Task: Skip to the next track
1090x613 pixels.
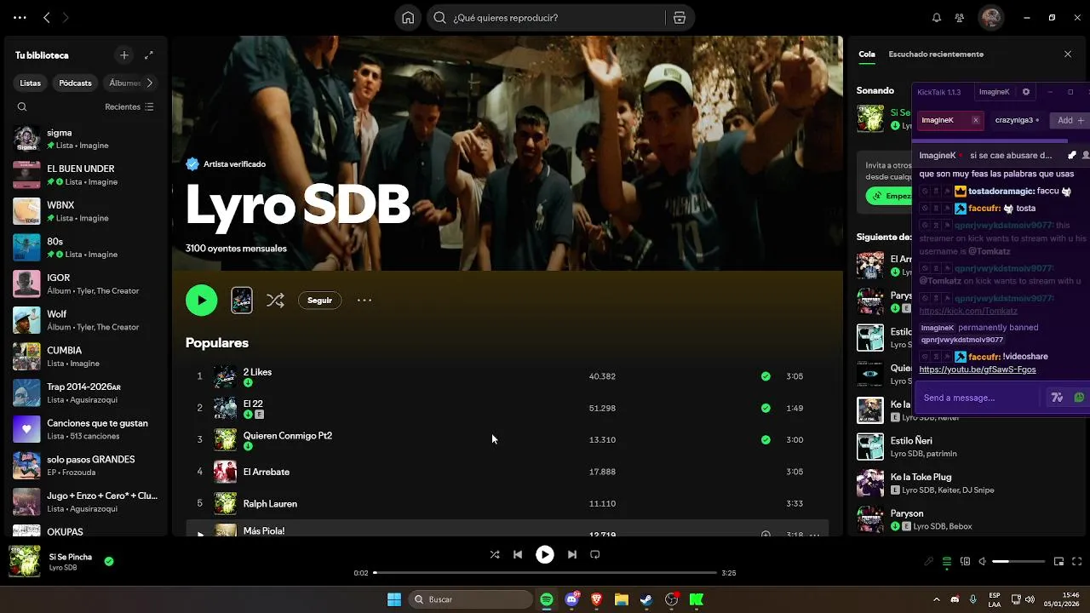Action: coord(572,554)
